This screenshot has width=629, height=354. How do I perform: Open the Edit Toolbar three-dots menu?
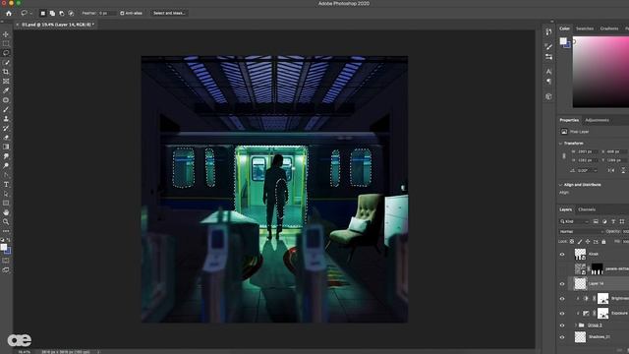point(6,231)
